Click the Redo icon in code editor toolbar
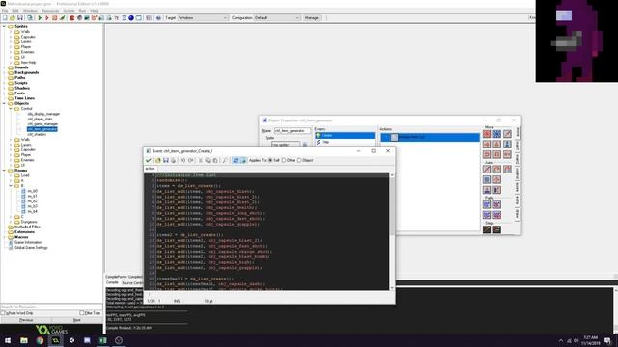This screenshot has width=618, height=347. click(x=191, y=161)
